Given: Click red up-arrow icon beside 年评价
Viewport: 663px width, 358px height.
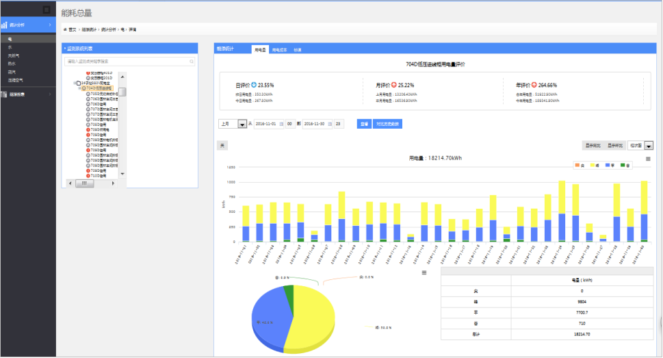Looking at the screenshot, I should (x=534, y=85).
